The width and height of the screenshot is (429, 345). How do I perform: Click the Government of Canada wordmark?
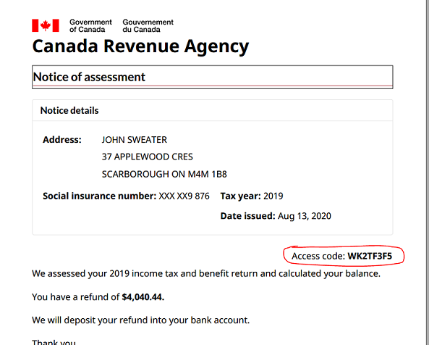pyautogui.click(x=90, y=26)
